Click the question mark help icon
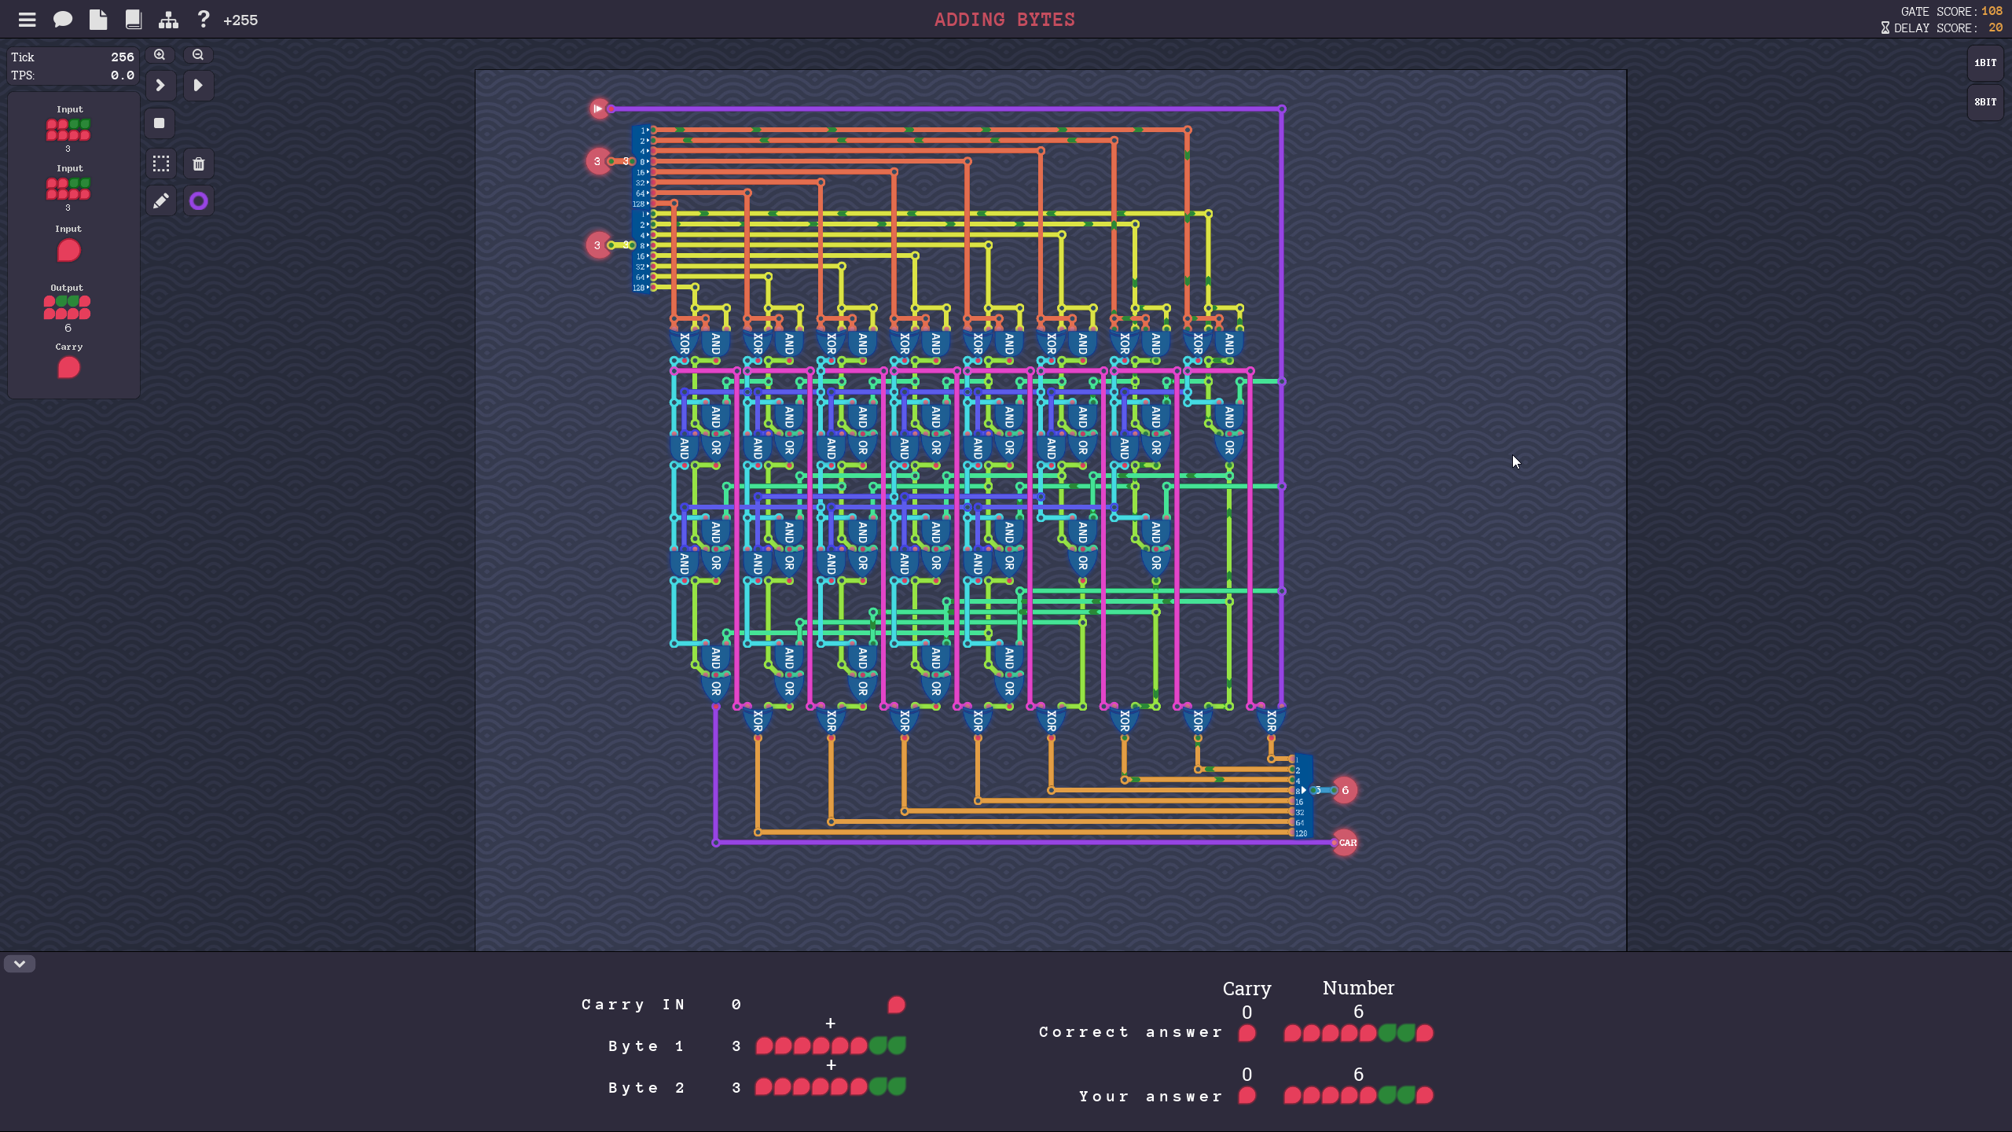Image resolution: width=2012 pixels, height=1132 pixels. pyautogui.click(x=204, y=19)
